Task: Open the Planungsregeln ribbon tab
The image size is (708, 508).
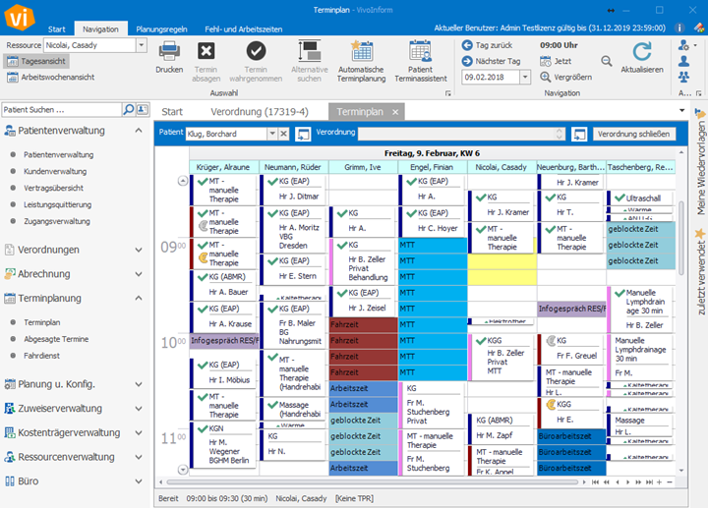Action: tap(161, 29)
